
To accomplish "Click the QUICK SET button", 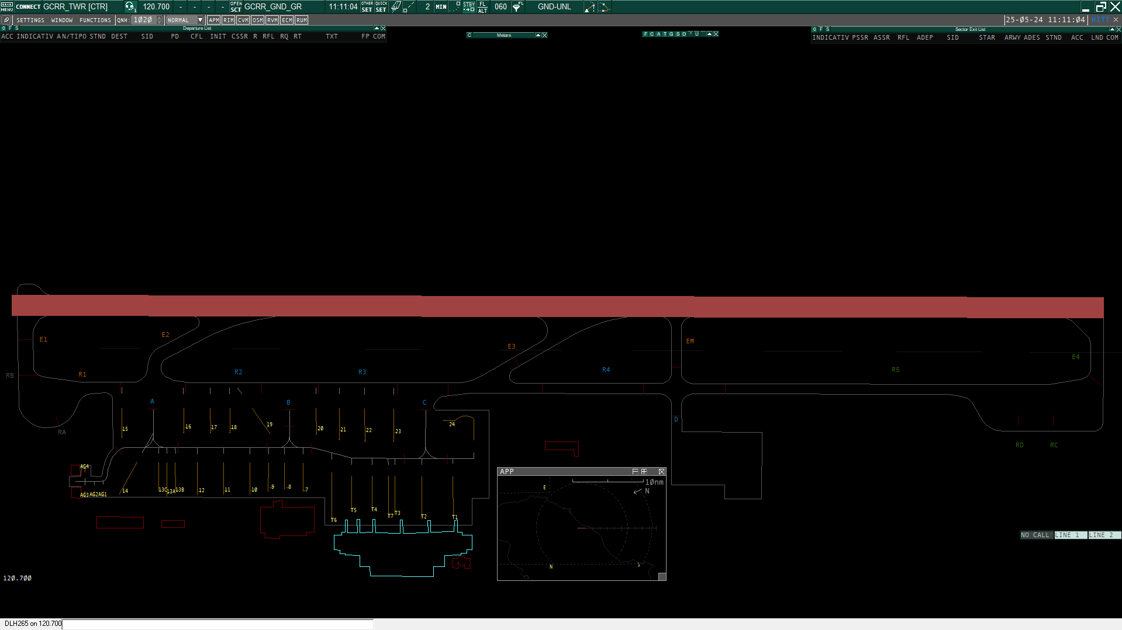I will [381, 6].
